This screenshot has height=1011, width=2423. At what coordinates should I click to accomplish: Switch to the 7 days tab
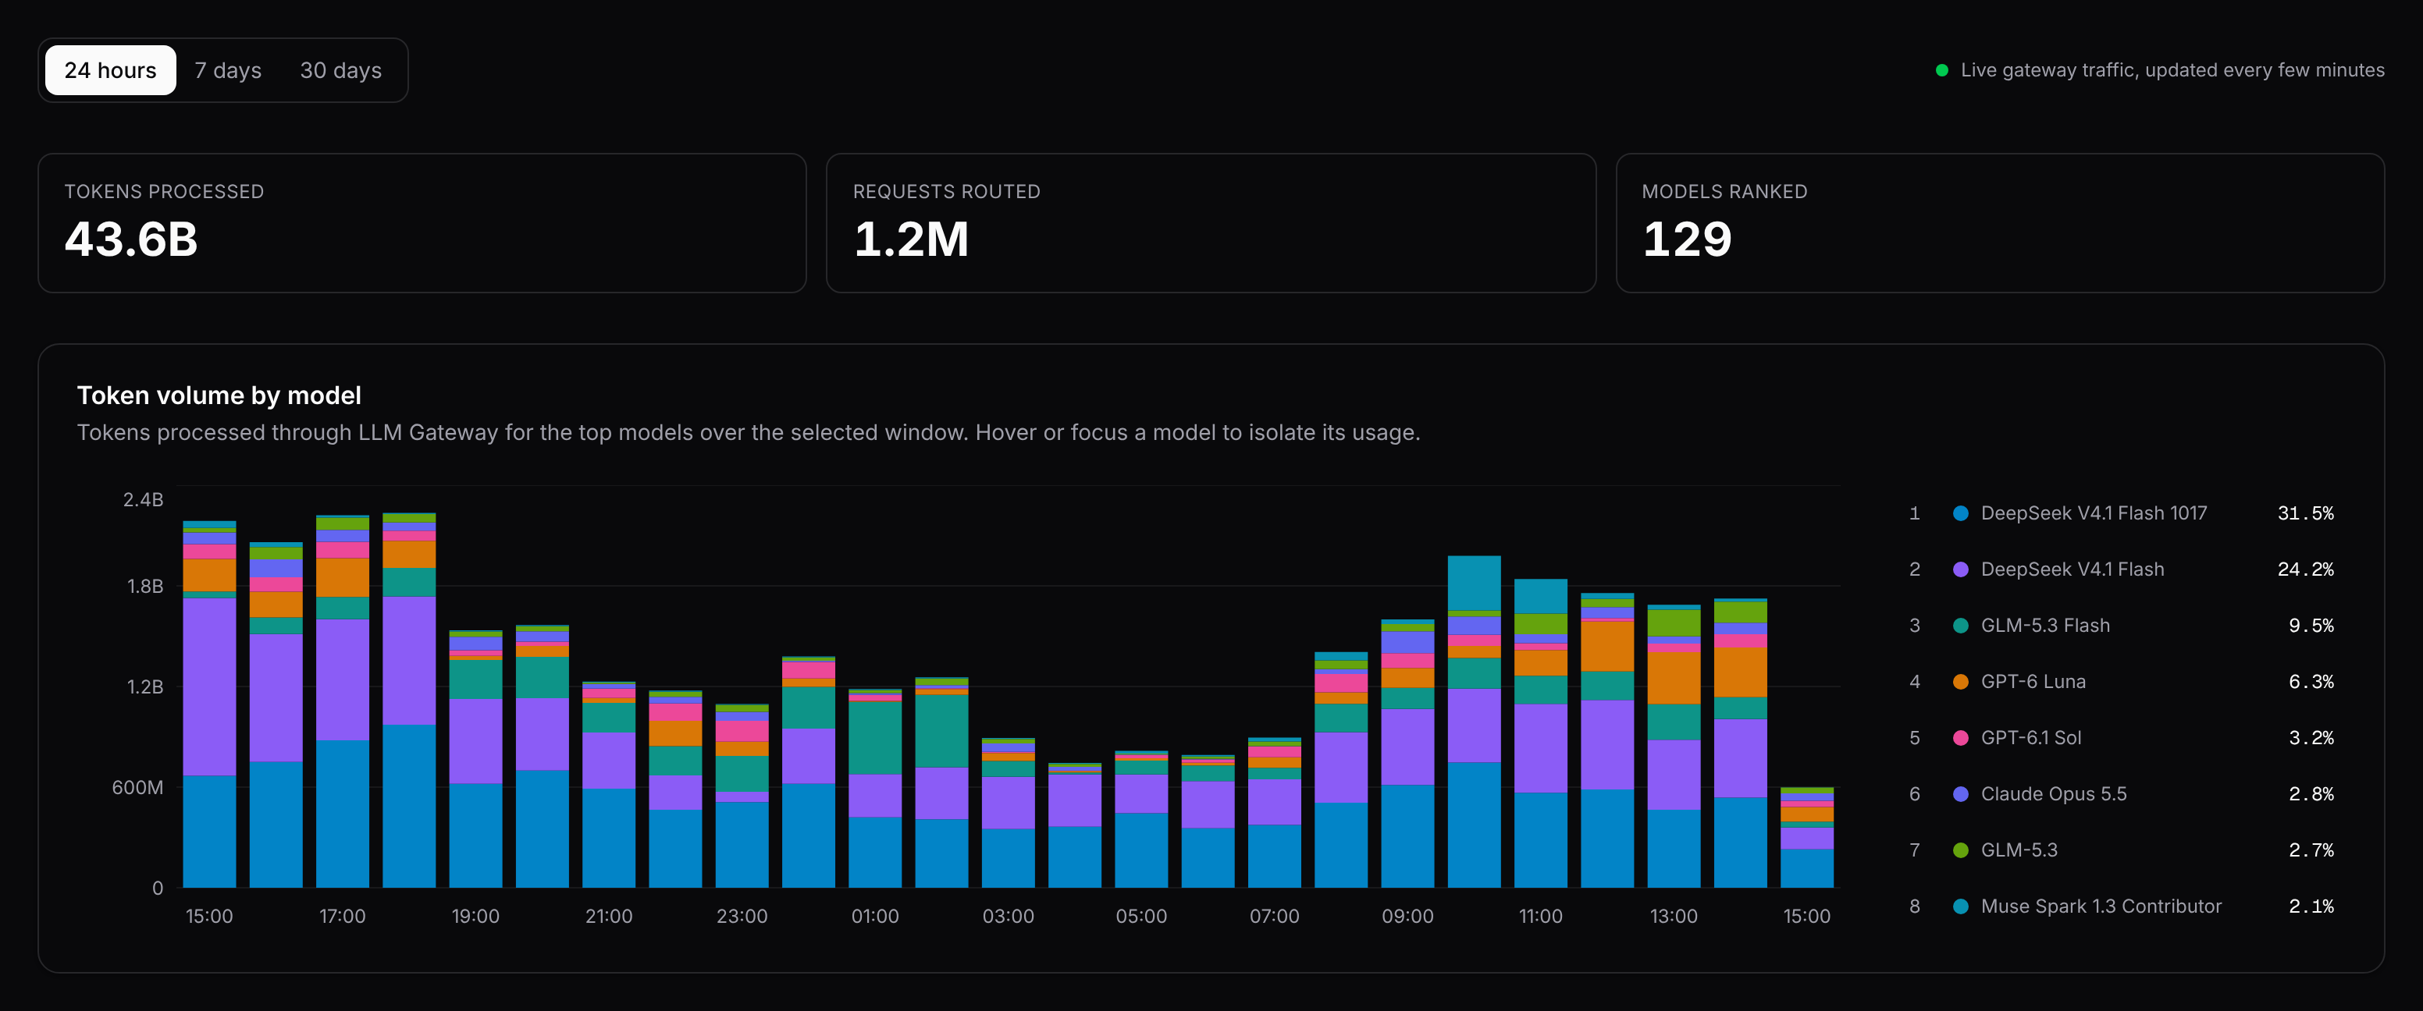point(228,70)
